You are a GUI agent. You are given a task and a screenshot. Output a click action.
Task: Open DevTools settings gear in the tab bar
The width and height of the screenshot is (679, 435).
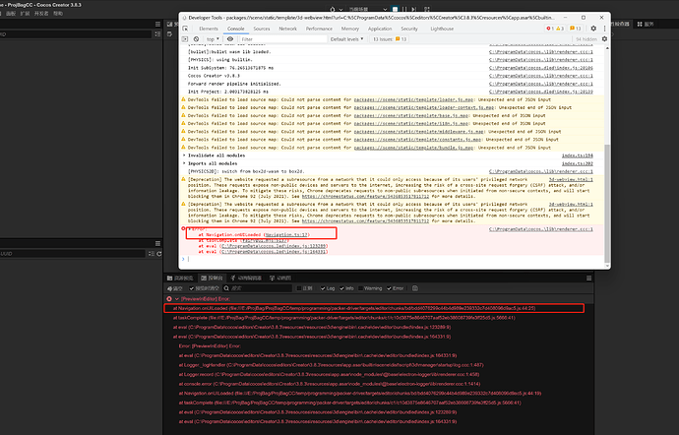[x=593, y=29]
